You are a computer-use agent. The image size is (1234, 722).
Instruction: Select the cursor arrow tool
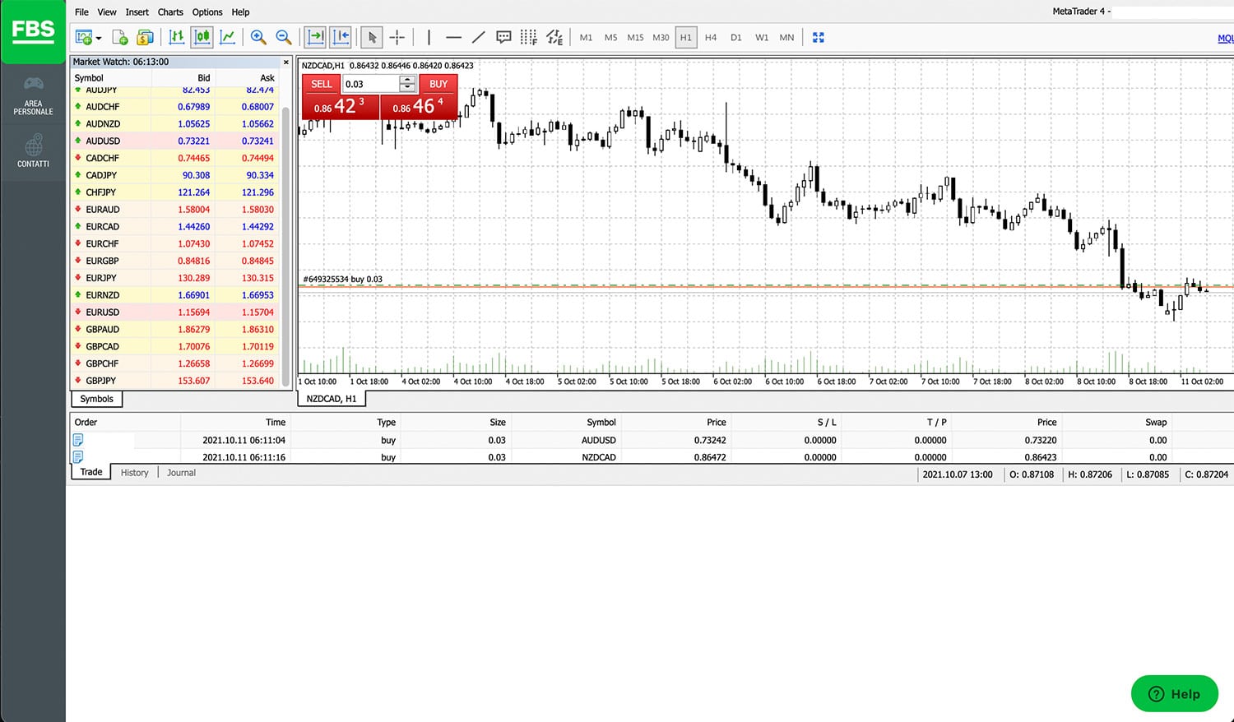coord(372,37)
